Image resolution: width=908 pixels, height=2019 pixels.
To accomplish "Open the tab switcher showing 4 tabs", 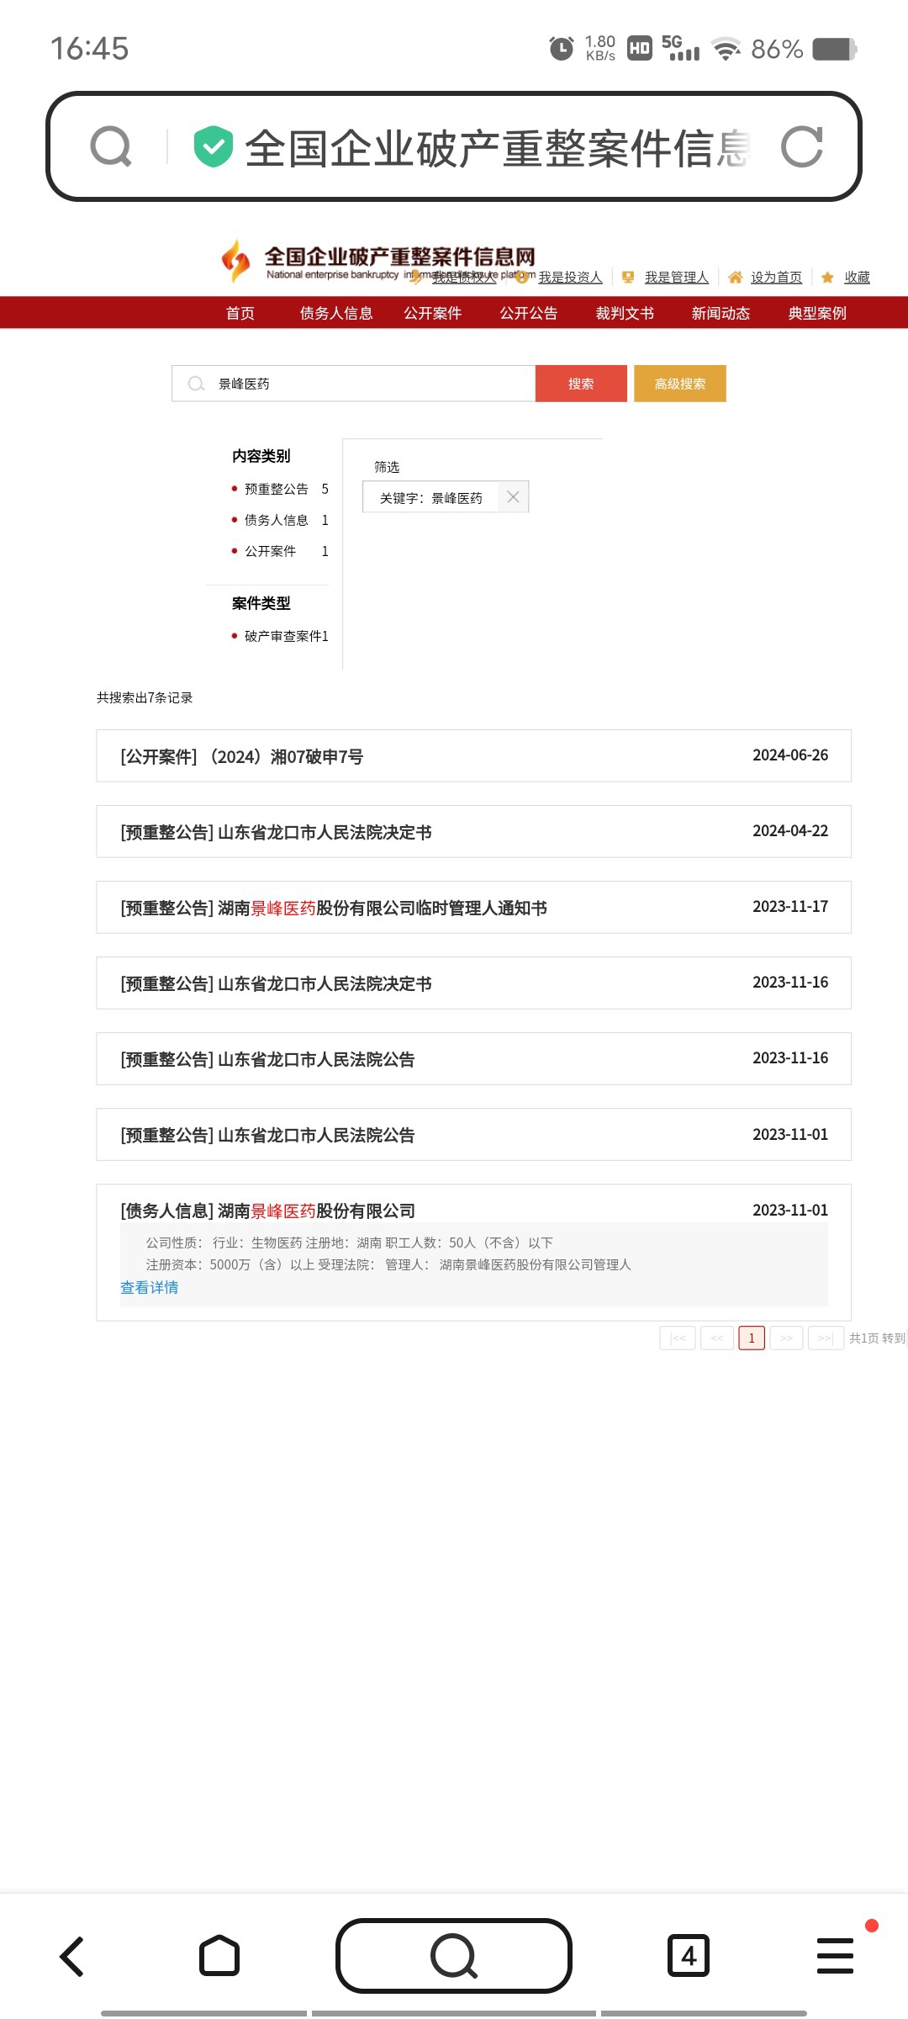I will click(x=689, y=1956).
